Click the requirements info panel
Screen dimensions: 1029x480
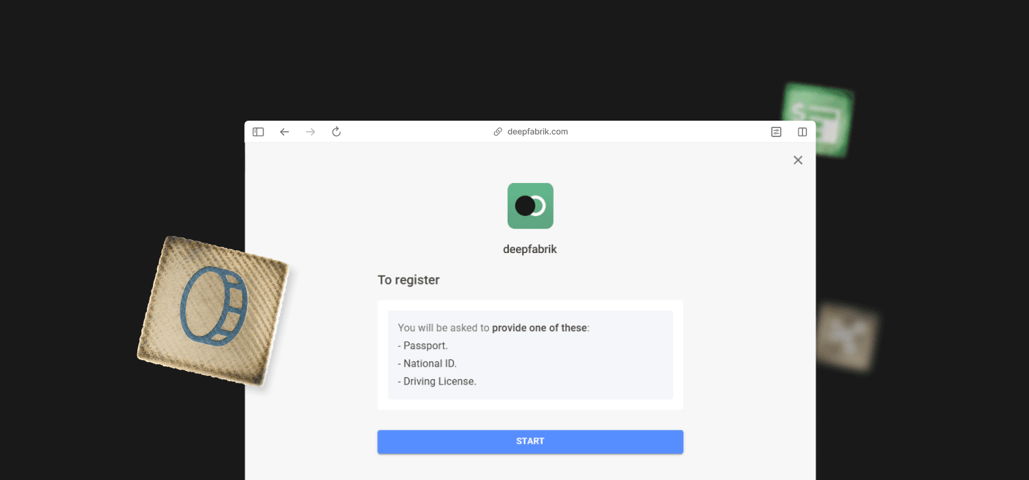pos(530,355)
